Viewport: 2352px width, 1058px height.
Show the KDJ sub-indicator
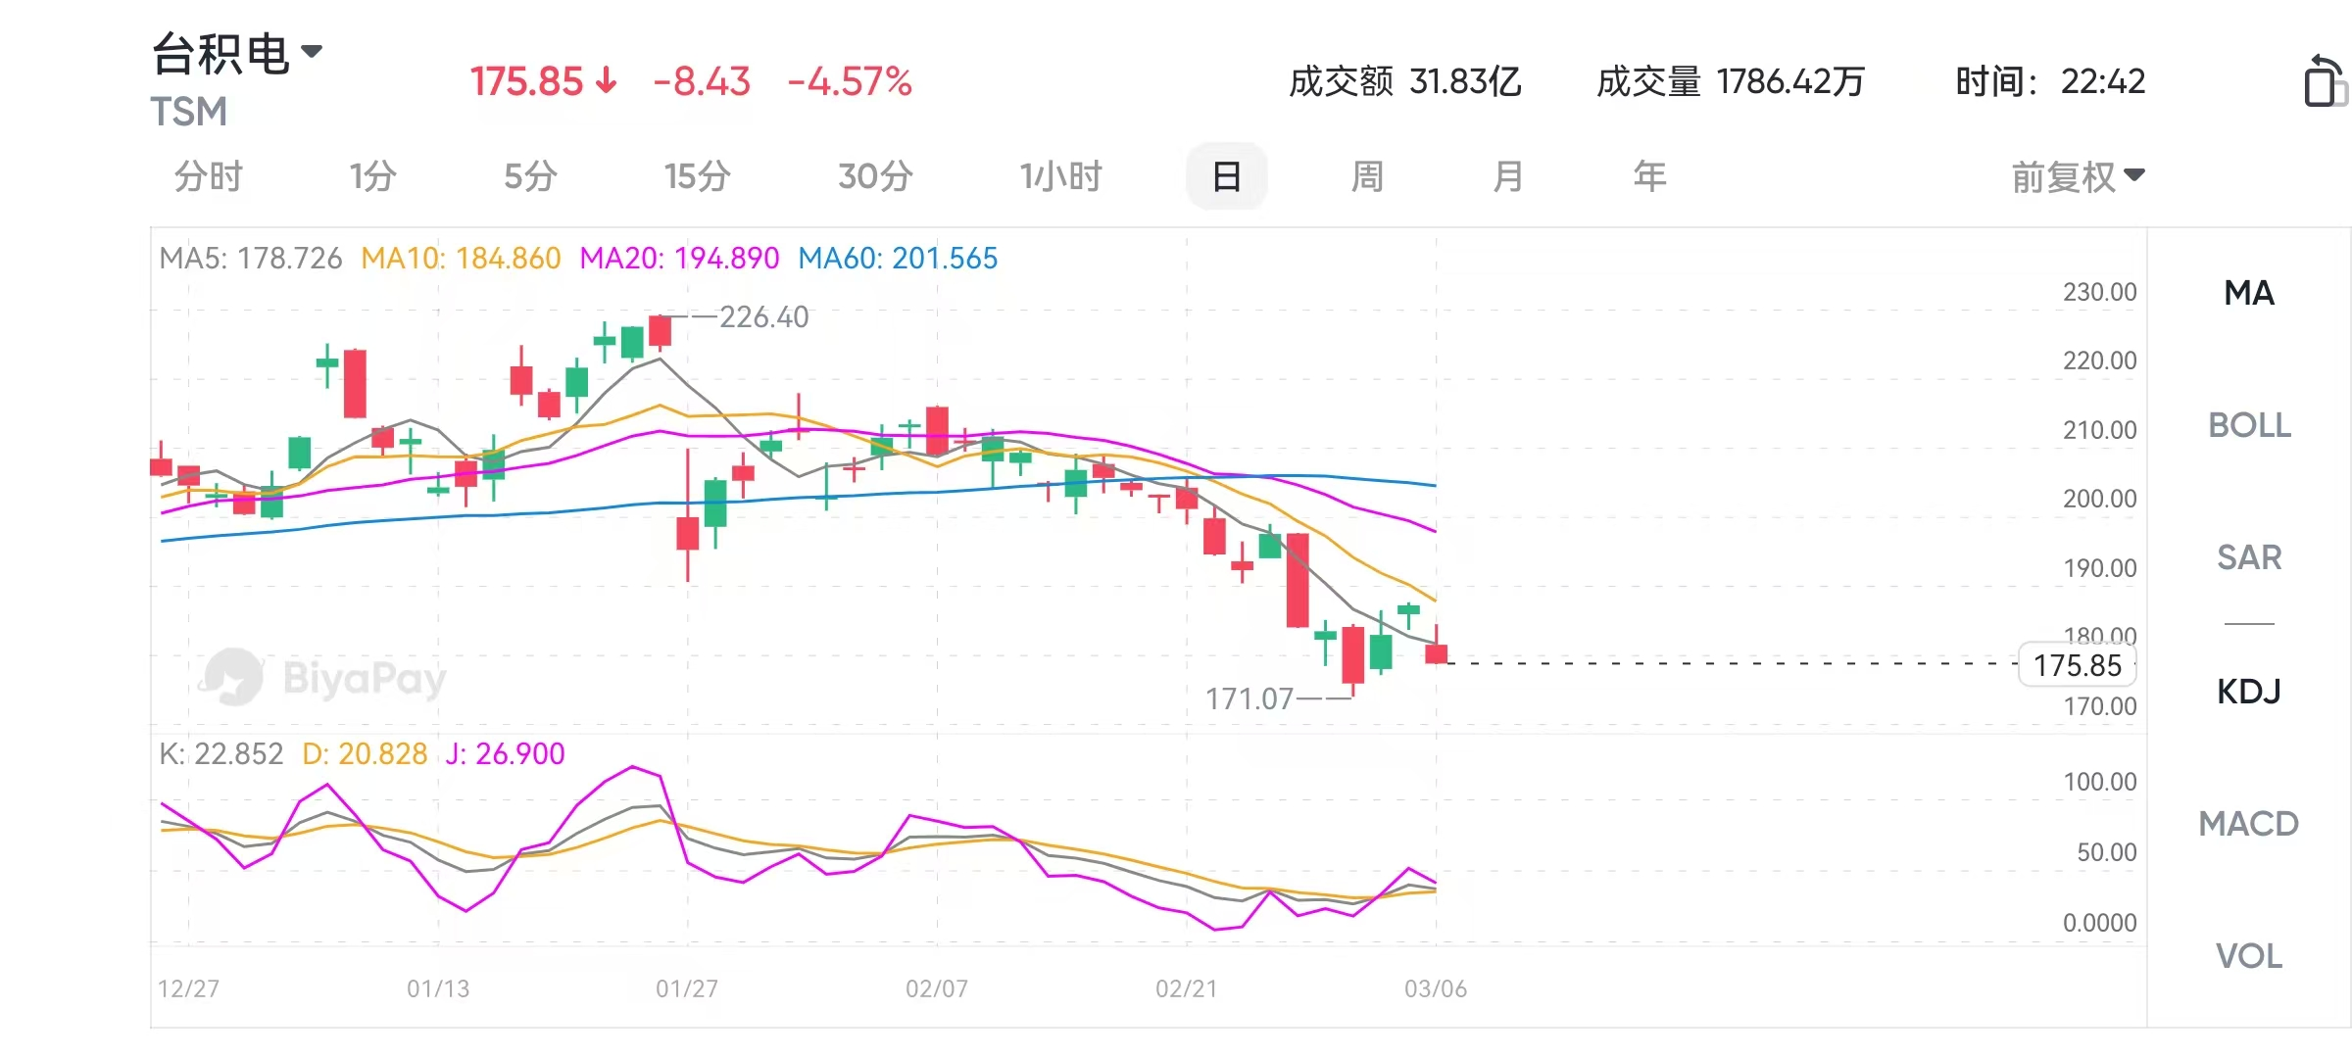click(x=2249, y=692)
